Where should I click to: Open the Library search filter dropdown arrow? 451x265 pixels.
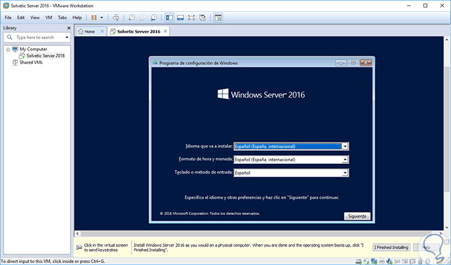click(67, 38)
